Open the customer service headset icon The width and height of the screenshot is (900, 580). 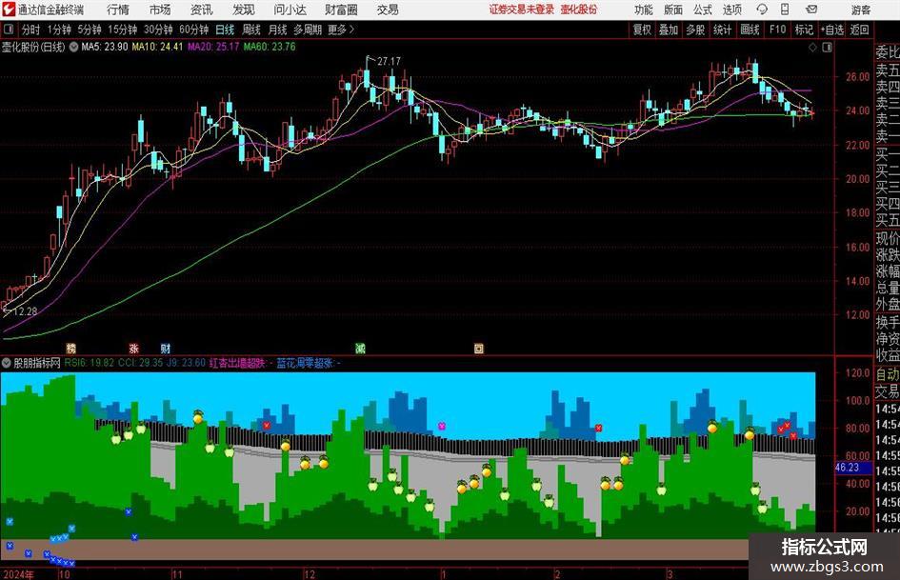762,10
